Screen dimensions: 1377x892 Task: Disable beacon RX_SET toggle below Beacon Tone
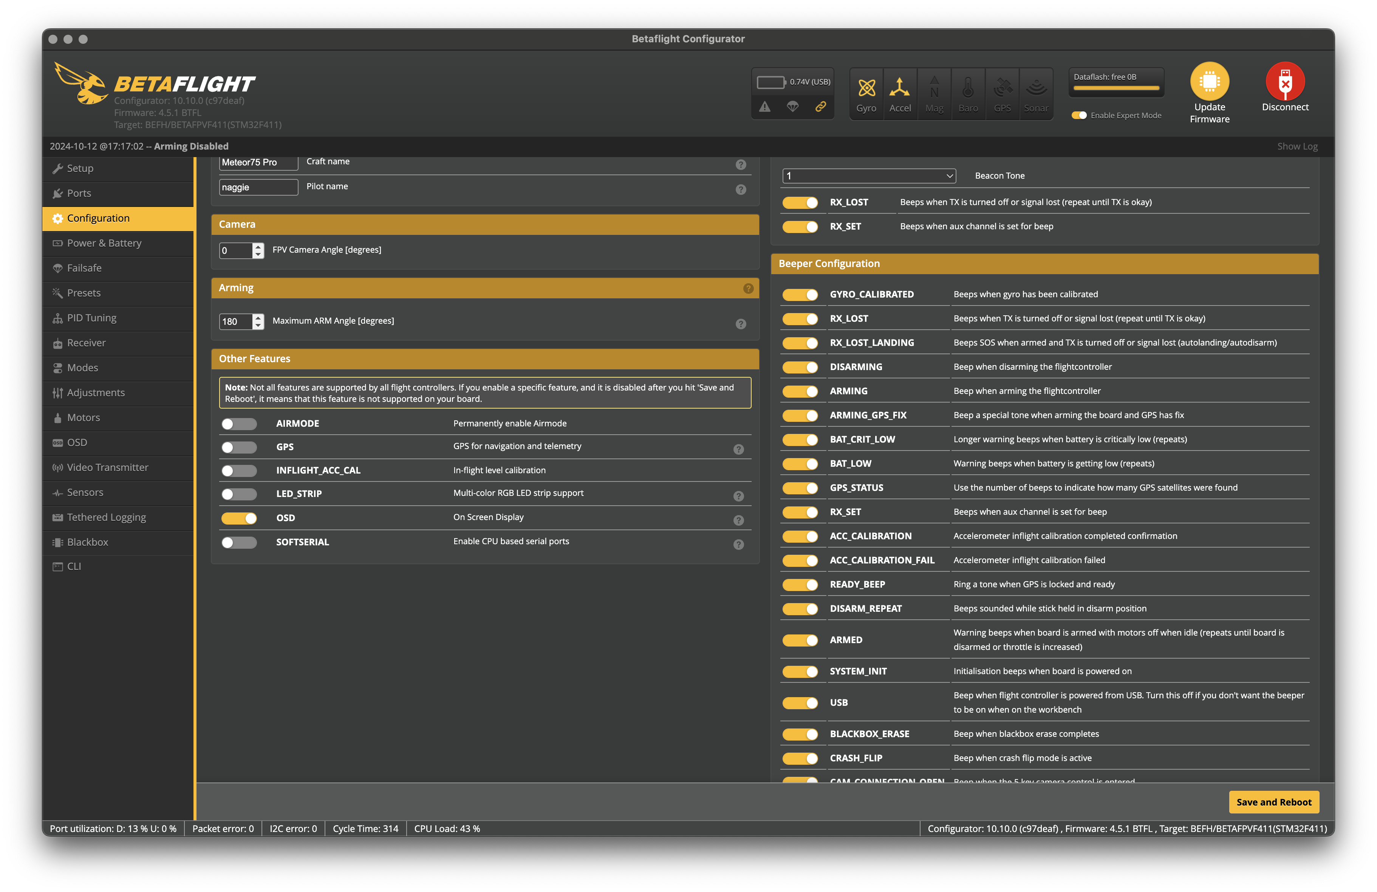[800, 227]
